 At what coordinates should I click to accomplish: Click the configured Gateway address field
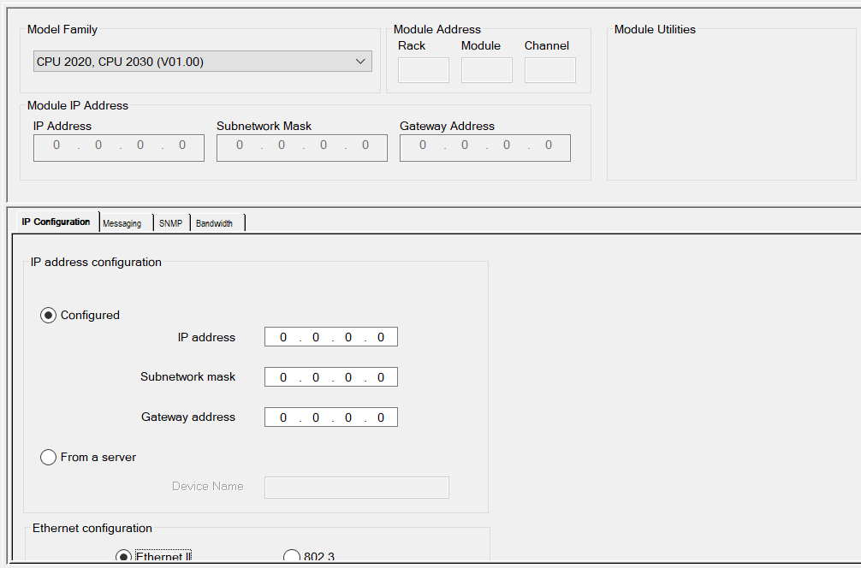click(x=330, y=417)
